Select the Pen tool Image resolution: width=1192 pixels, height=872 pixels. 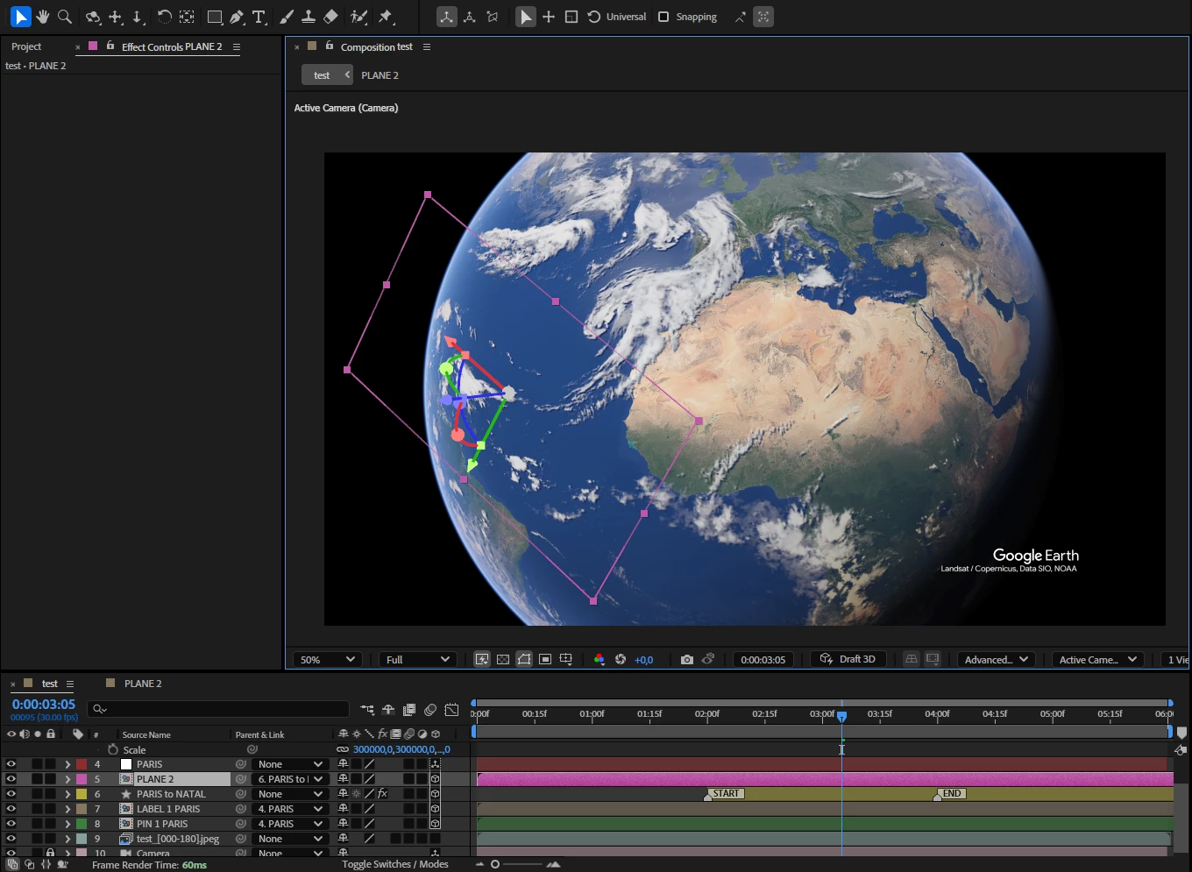237,17
